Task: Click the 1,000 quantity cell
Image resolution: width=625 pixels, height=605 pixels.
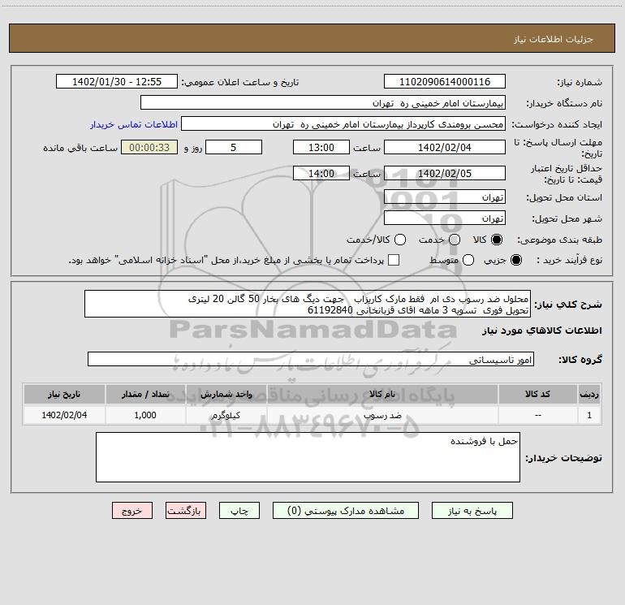Action: [145, 415]
